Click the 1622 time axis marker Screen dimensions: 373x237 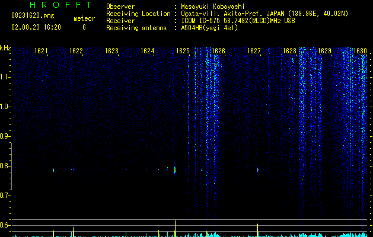[76, 51]
